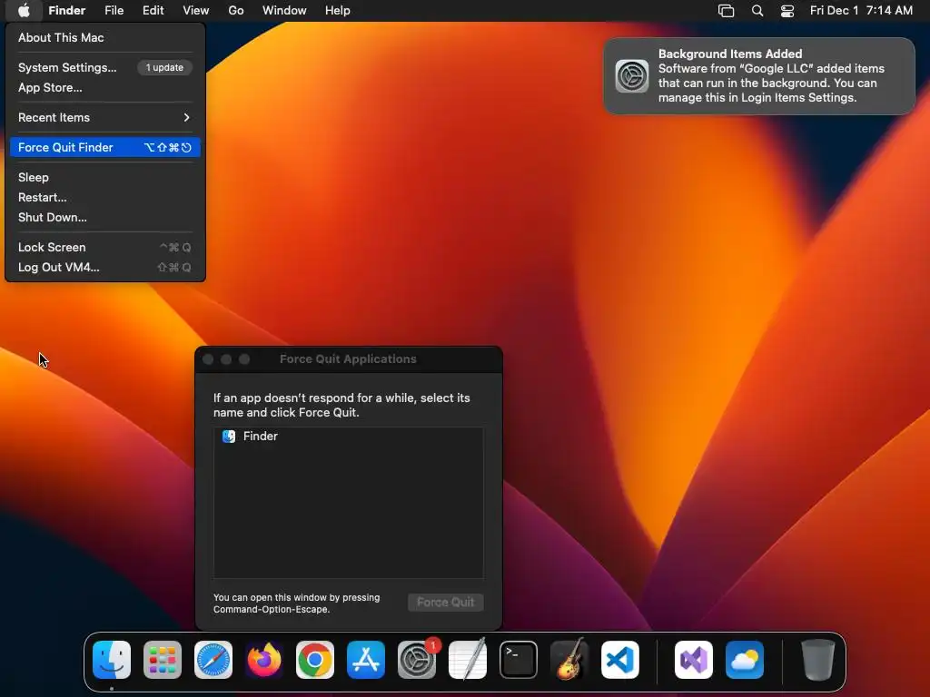Image resolution: width=930 pixels, height=697 pixels.
Task: Click the Finder icon in app list
Action: click(x=229, y=437)
